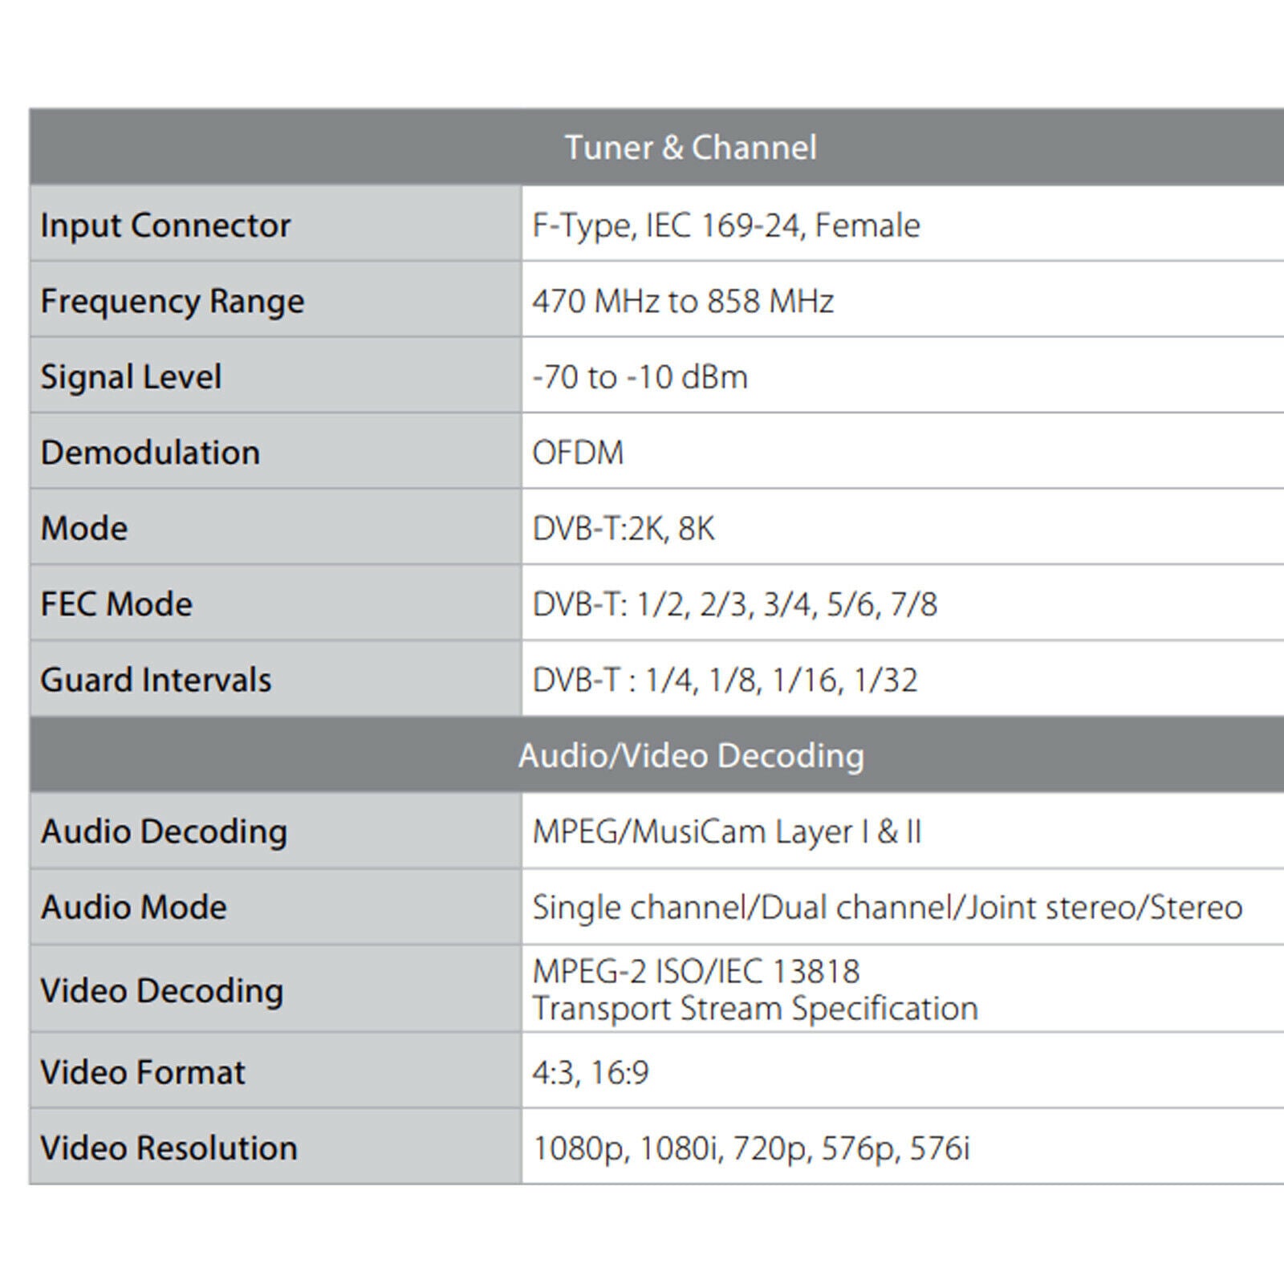Click the Video Resolution label
This screenshot has height=1284, width=1284.
169,1148
